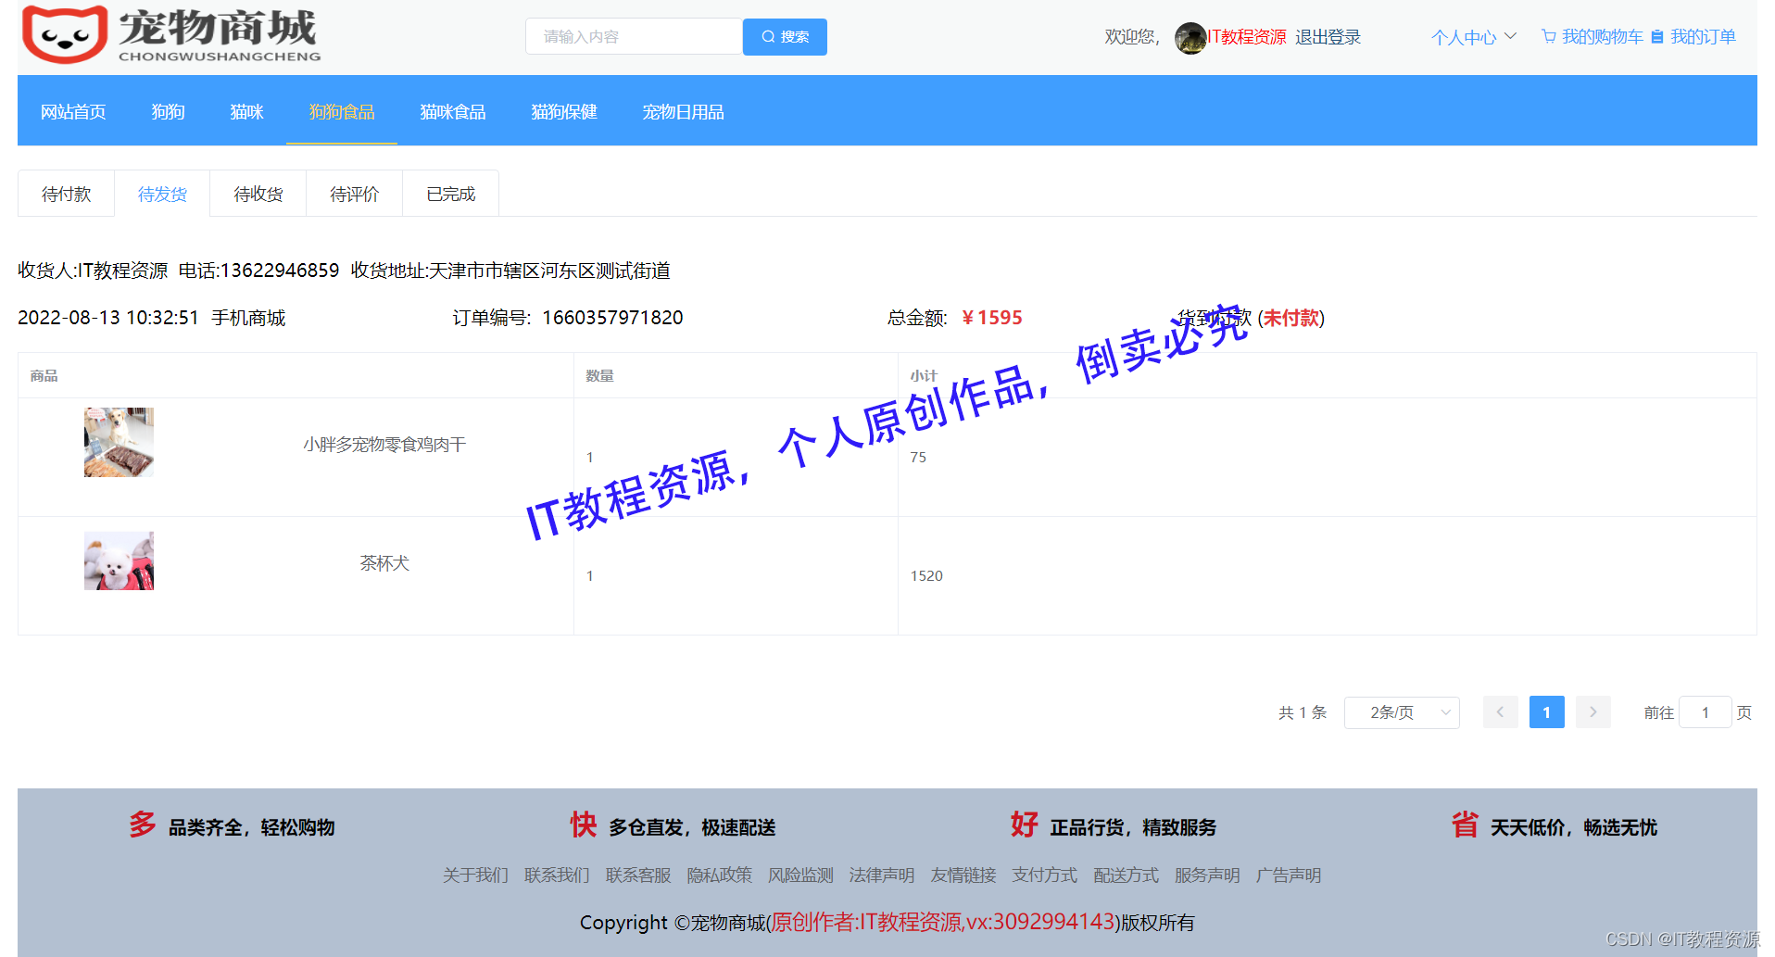The width and height of the screenshot is (1775, 957).
Task: Click the magnifier icon in the search button
Action: [x=767, y=36]
